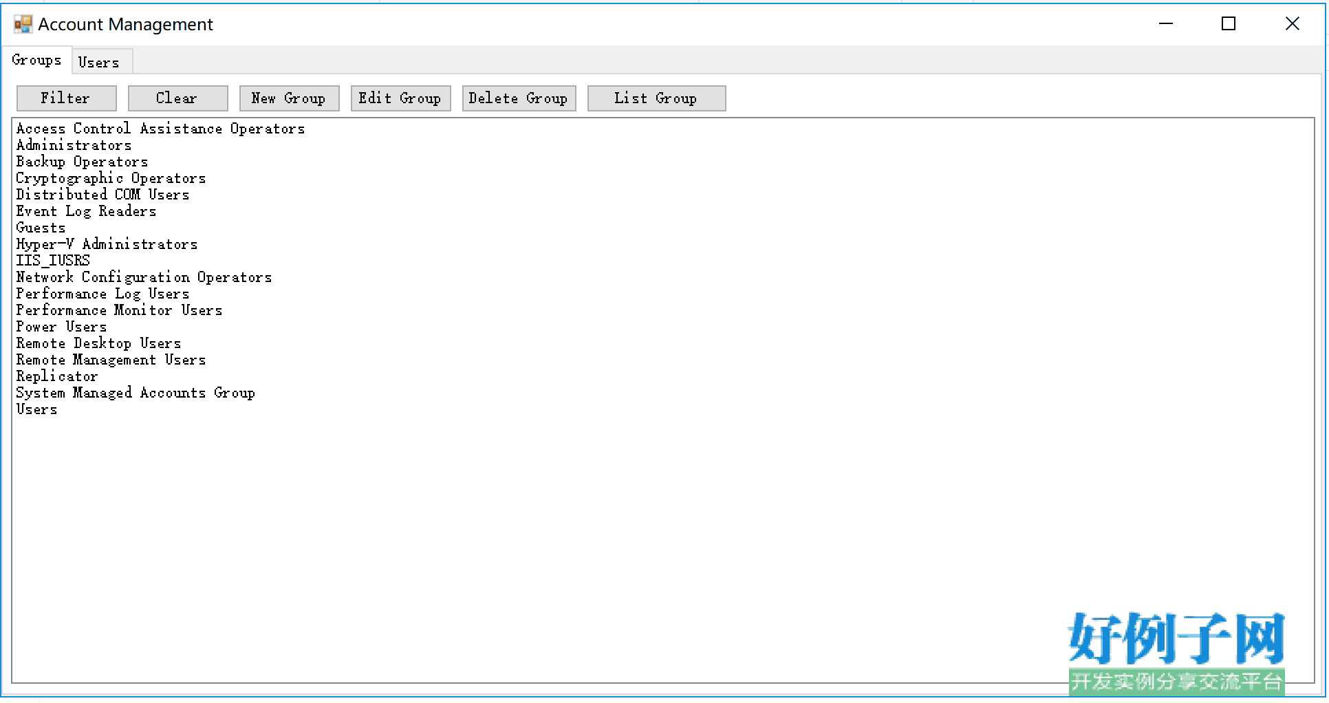
Task: Select Performance Log Users entry
Action: (x=102, y=294)
